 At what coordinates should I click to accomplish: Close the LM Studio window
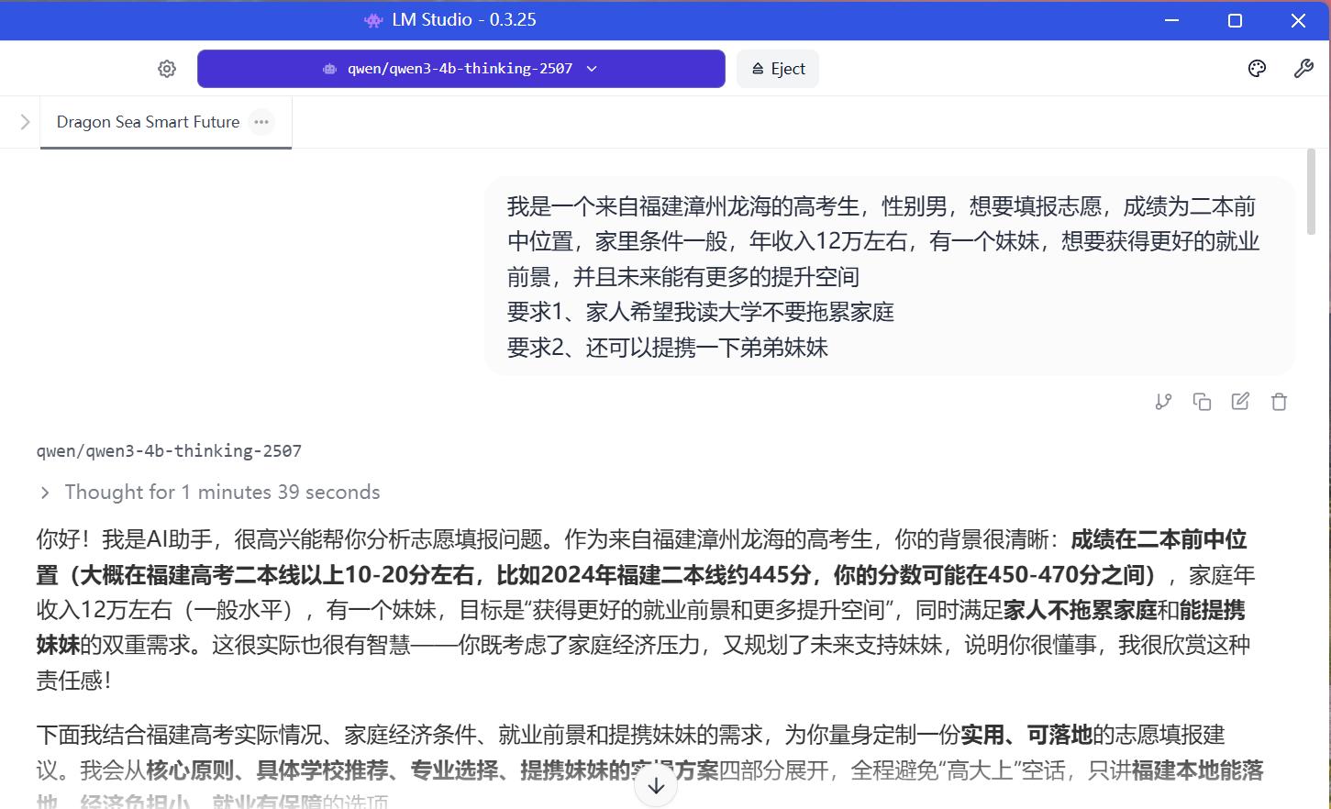pyautogui.click(x=1298, y=20)
